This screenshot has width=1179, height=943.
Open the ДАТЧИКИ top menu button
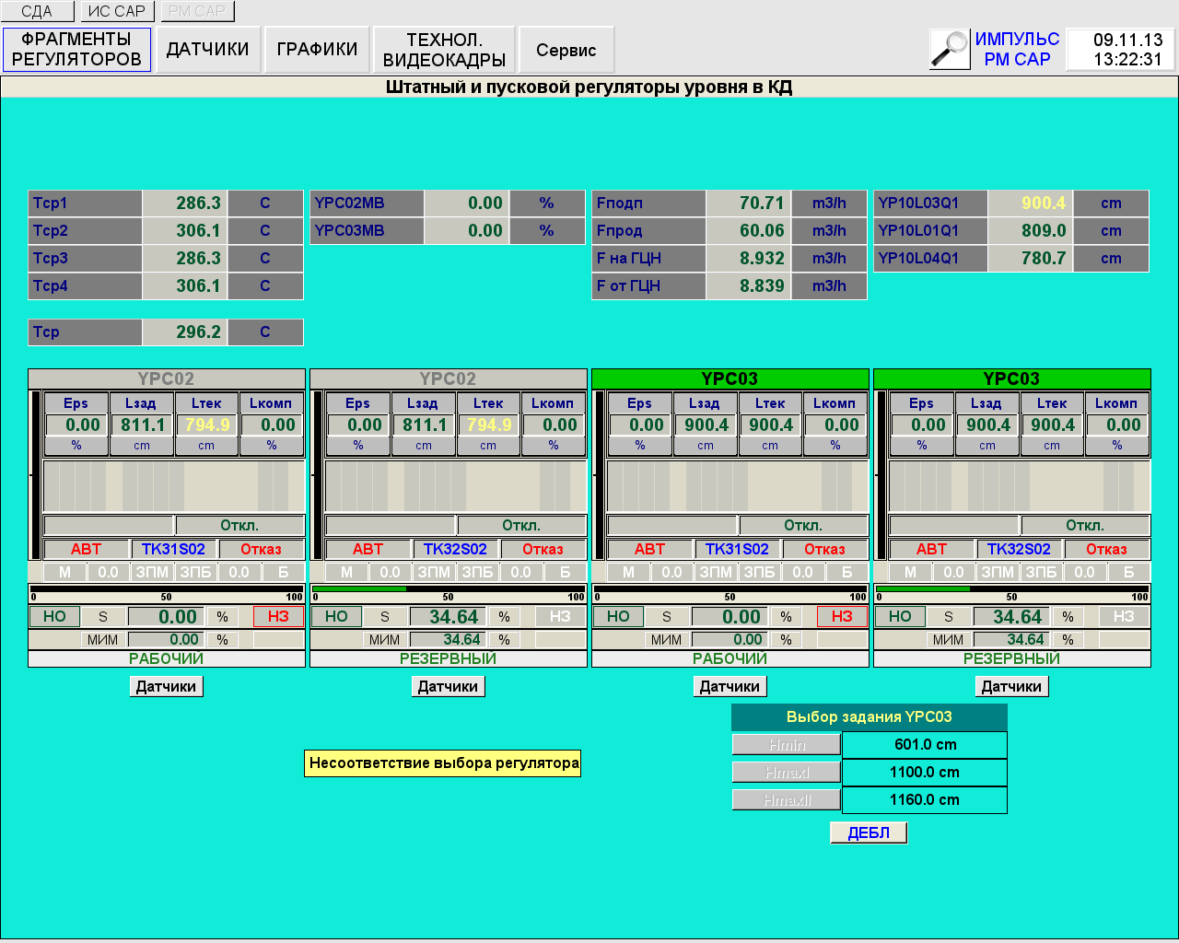tap(207, 50)
